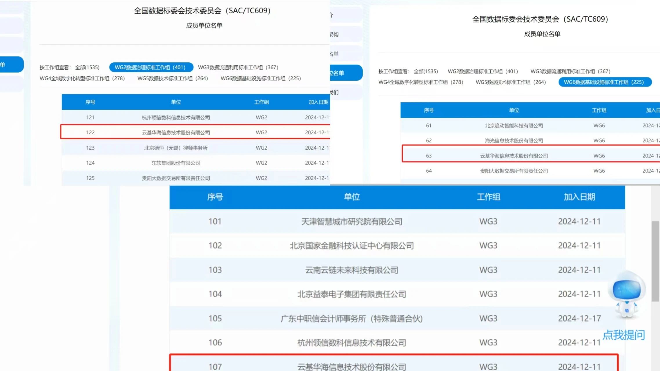Select WG3数据流通利用标准工作组 (367) in left panel
Screen dimensions: 660x371
(238, 67)
